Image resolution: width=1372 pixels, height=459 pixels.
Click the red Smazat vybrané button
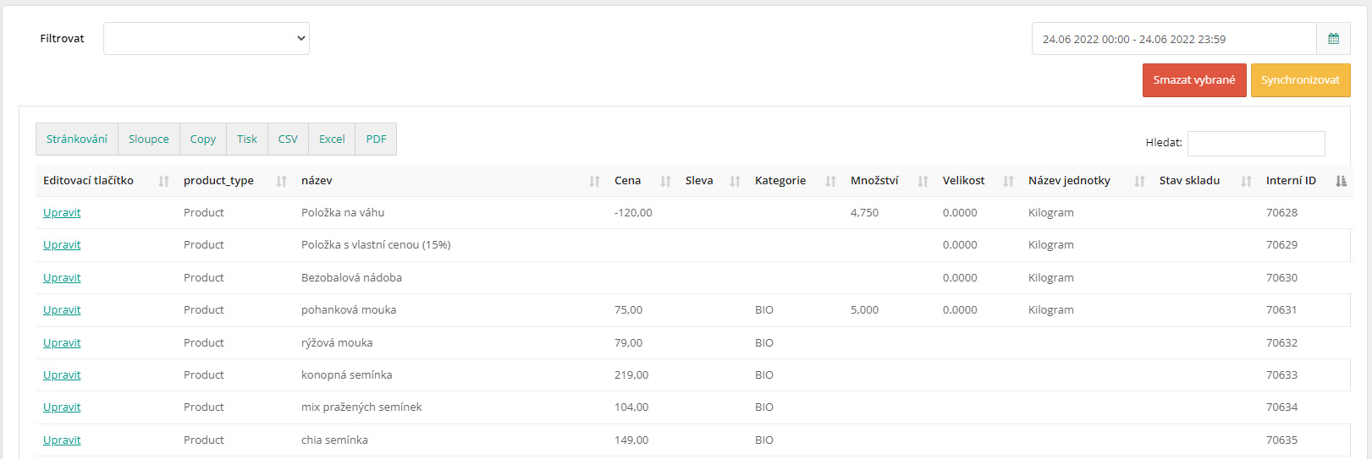coord(1194,80)
